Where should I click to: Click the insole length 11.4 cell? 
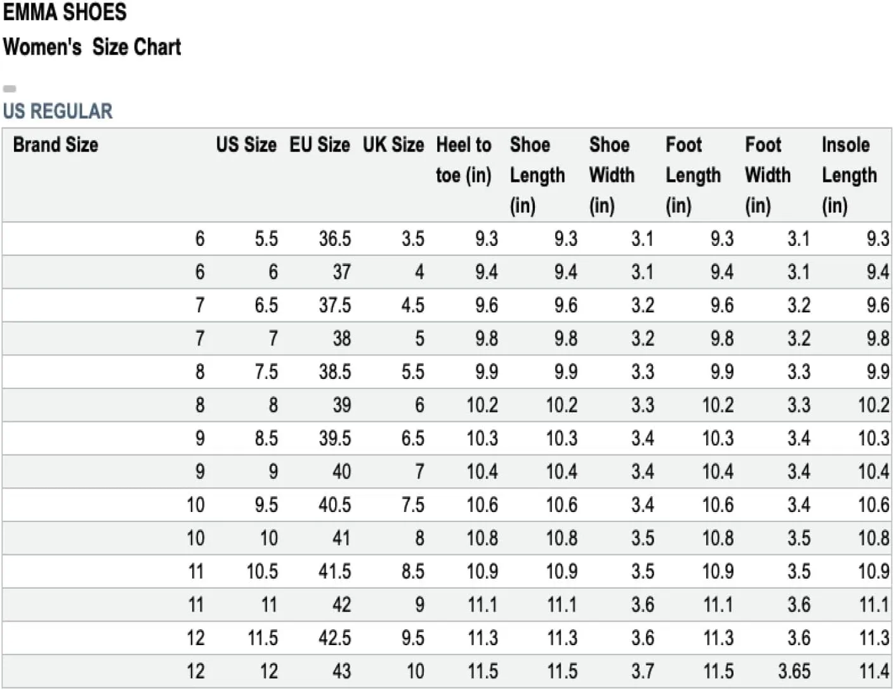(874, 671)
